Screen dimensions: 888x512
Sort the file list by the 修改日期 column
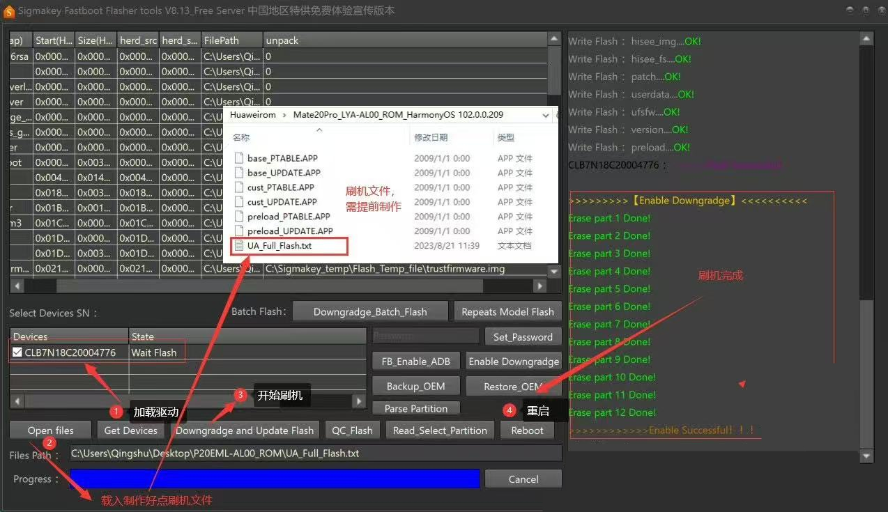click(431, 137)
